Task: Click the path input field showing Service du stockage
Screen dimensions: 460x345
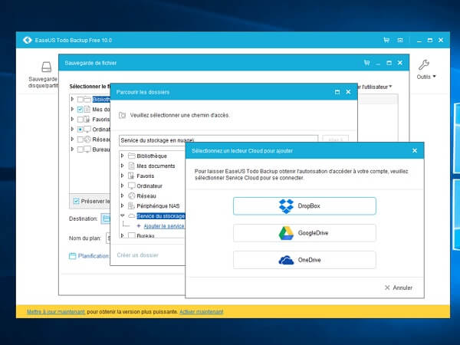Action: pyautogui.click(x=219, y=140)
